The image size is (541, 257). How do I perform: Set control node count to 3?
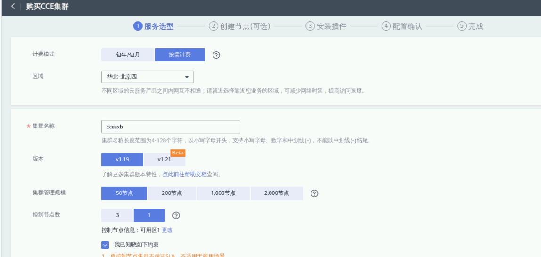[x=117, y=215]
